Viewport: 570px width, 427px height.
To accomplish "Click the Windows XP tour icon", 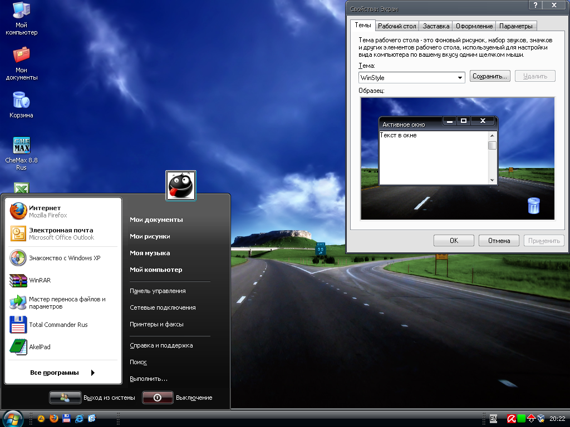I will (x=18, y=258).
